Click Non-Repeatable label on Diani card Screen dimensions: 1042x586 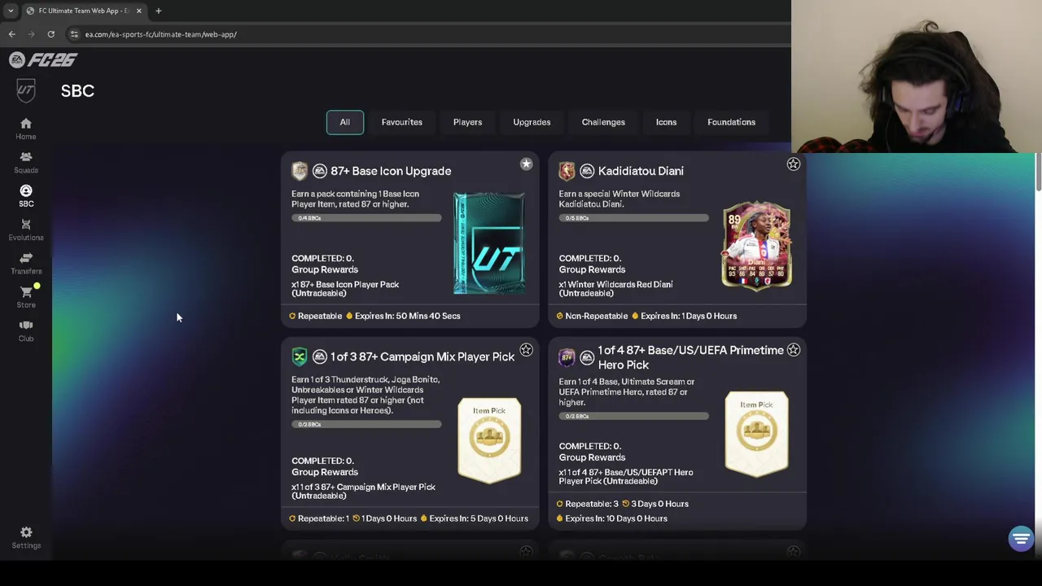pos(596,316)
